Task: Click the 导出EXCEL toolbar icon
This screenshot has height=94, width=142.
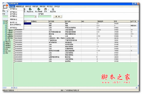Action: (30, 9)
